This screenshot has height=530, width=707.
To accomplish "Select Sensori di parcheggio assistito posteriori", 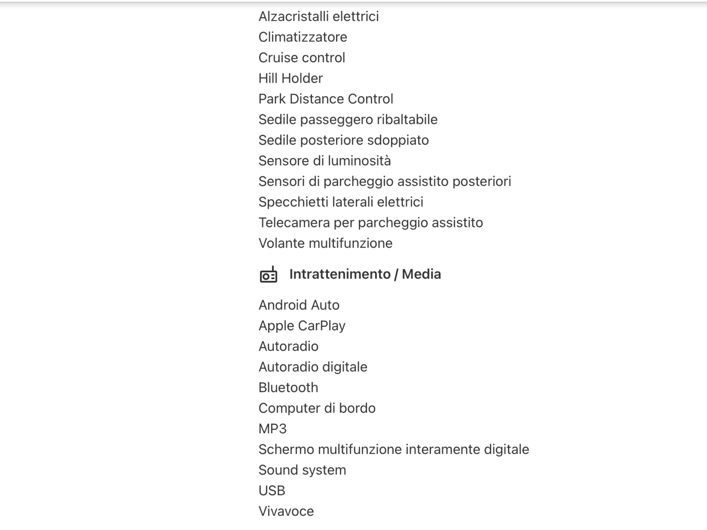I will (385, 181).
